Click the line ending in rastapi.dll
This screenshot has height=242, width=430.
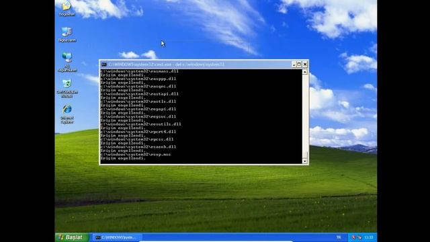(x=139, y=94)
